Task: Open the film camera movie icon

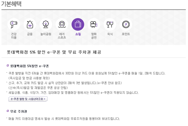Action: [94, 24]
